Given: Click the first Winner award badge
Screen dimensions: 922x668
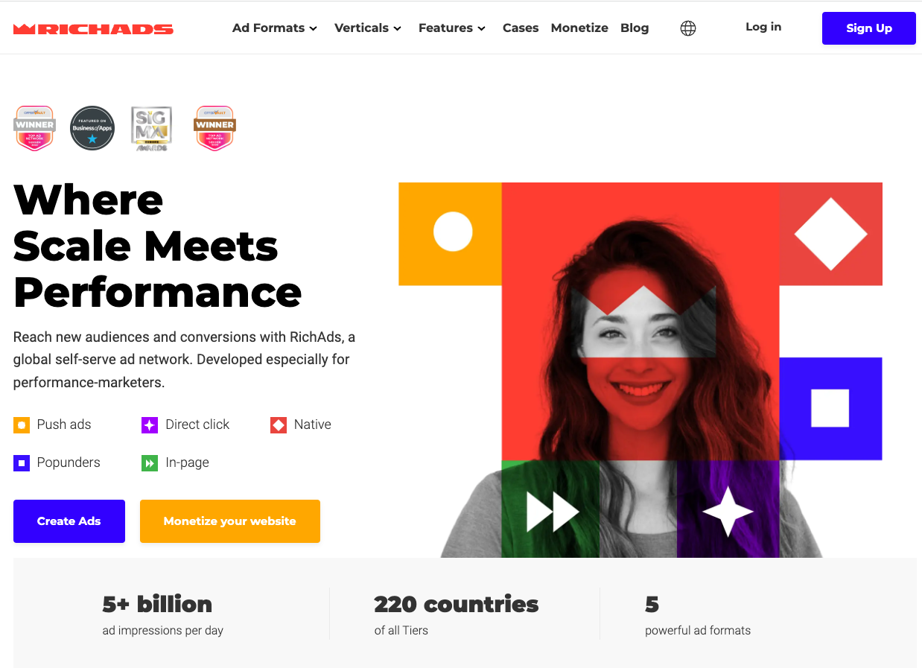Looking at the screenshot, I should [34, 128].
